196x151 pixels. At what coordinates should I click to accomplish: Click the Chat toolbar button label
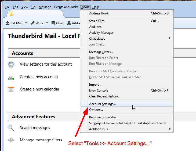(60, 23)
